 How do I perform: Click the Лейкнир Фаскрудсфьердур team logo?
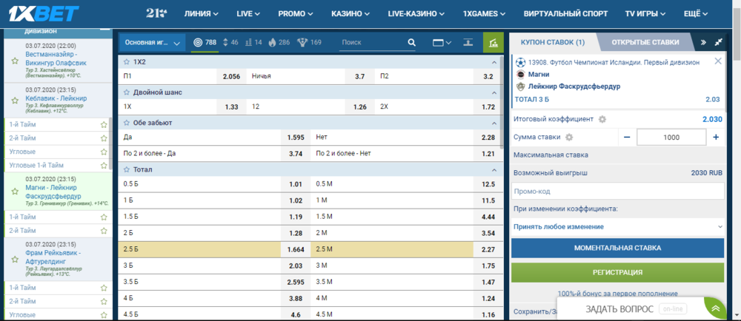520,87
